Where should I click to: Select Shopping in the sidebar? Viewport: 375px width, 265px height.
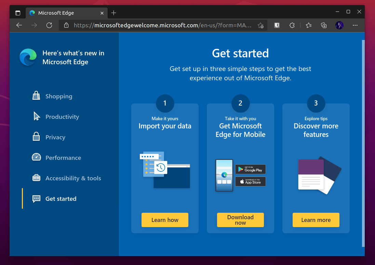59,96
